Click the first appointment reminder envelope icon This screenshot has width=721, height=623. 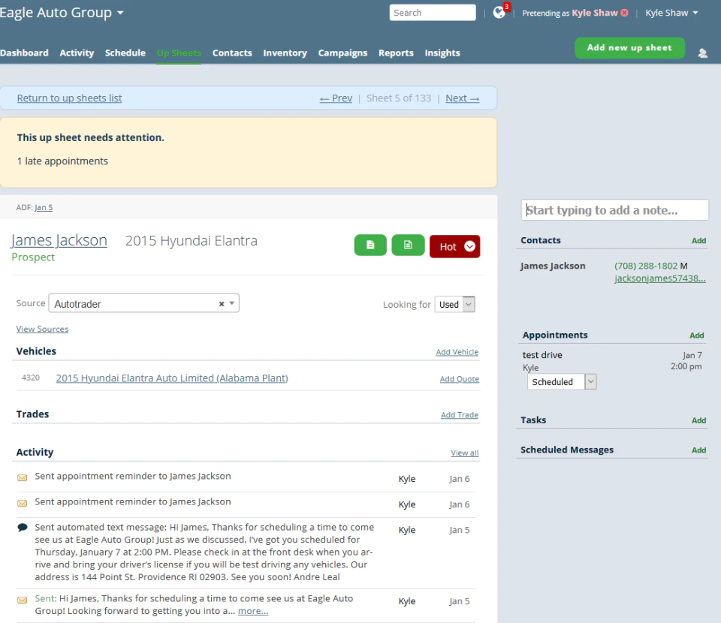pos(22,478)
